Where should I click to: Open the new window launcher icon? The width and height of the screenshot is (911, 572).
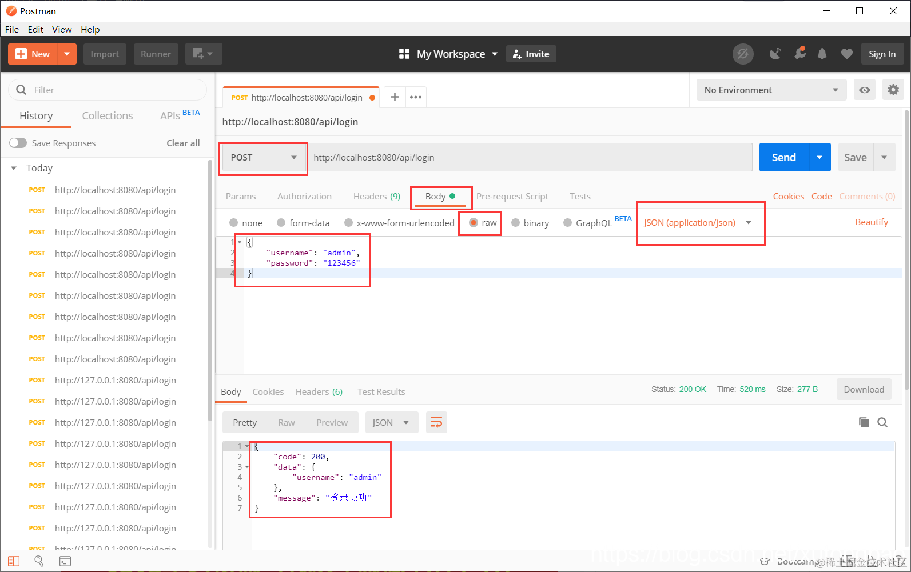(x=203, y=54)
